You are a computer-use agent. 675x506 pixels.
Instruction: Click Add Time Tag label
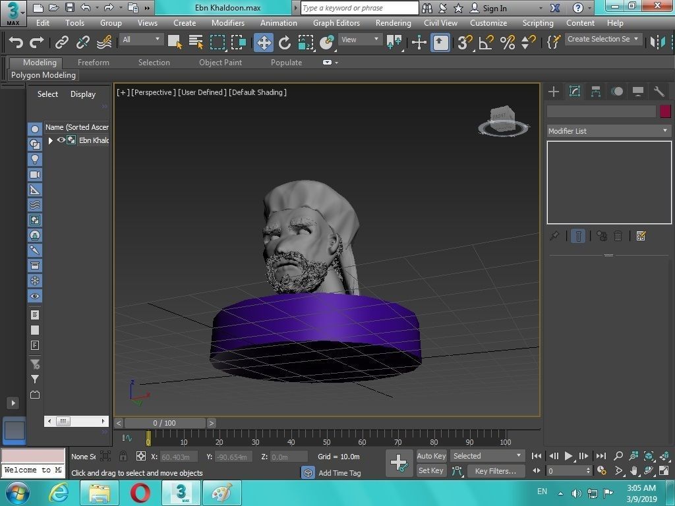pos(339,473)
